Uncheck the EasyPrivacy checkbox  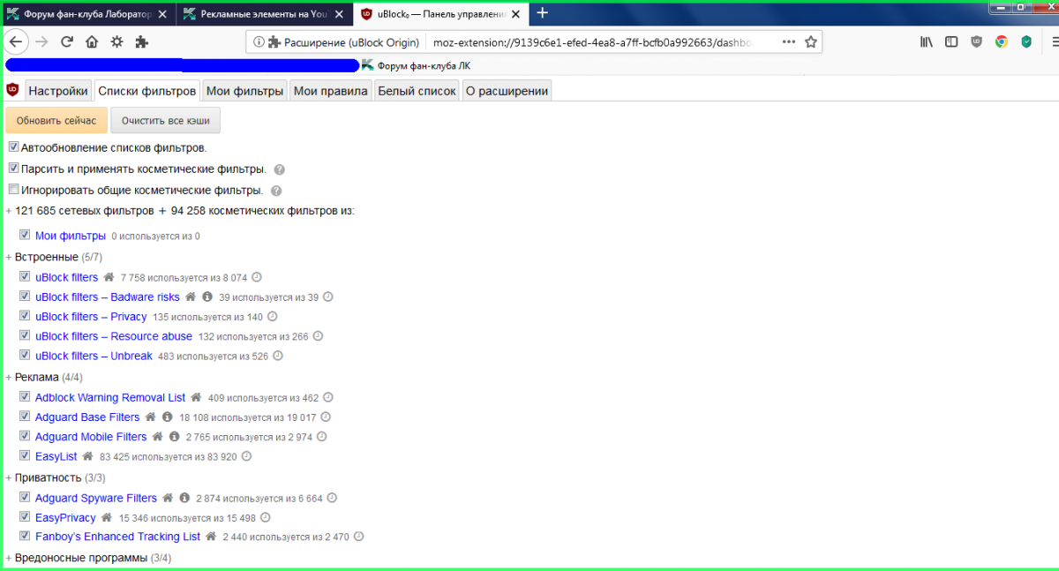click(x=25, y=517)
